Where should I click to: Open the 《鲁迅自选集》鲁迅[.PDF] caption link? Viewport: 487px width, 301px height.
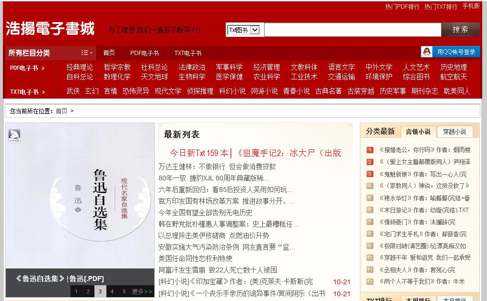(x=60, y=279)
